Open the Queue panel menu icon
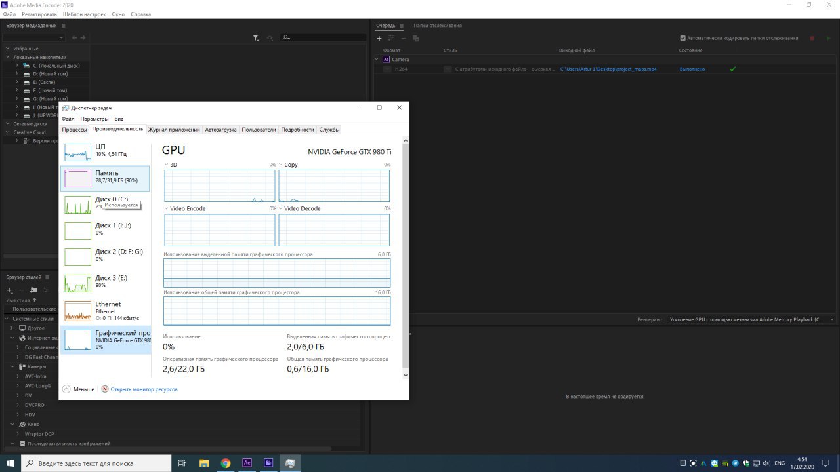Screen dimensions: 840x472 point(402,26)
